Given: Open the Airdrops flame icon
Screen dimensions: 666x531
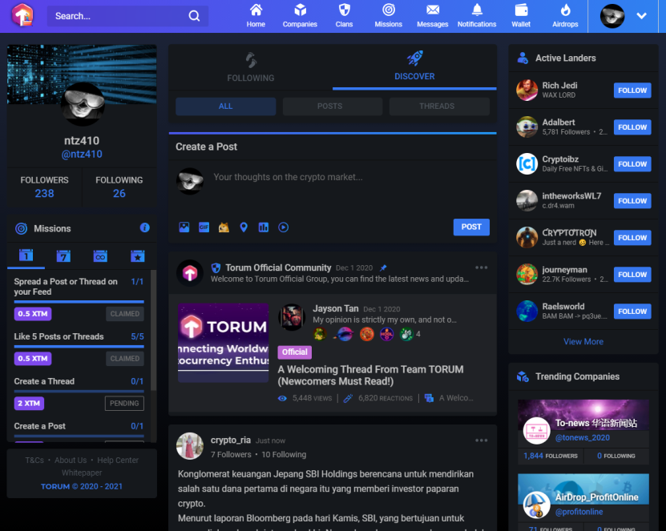Looking at the screenshot, I should tap(565, 10).
